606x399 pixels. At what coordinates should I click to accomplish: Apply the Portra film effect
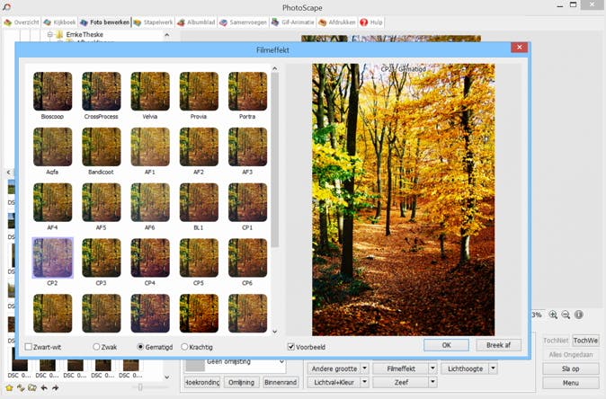click(247, 92)
